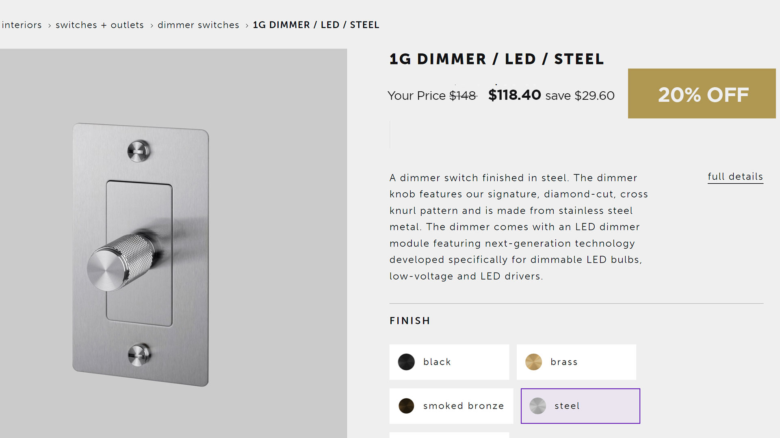Click the crossed-out $148 original price
The width and height of the screenshot is (780, 438).
(x=463, y=96)
